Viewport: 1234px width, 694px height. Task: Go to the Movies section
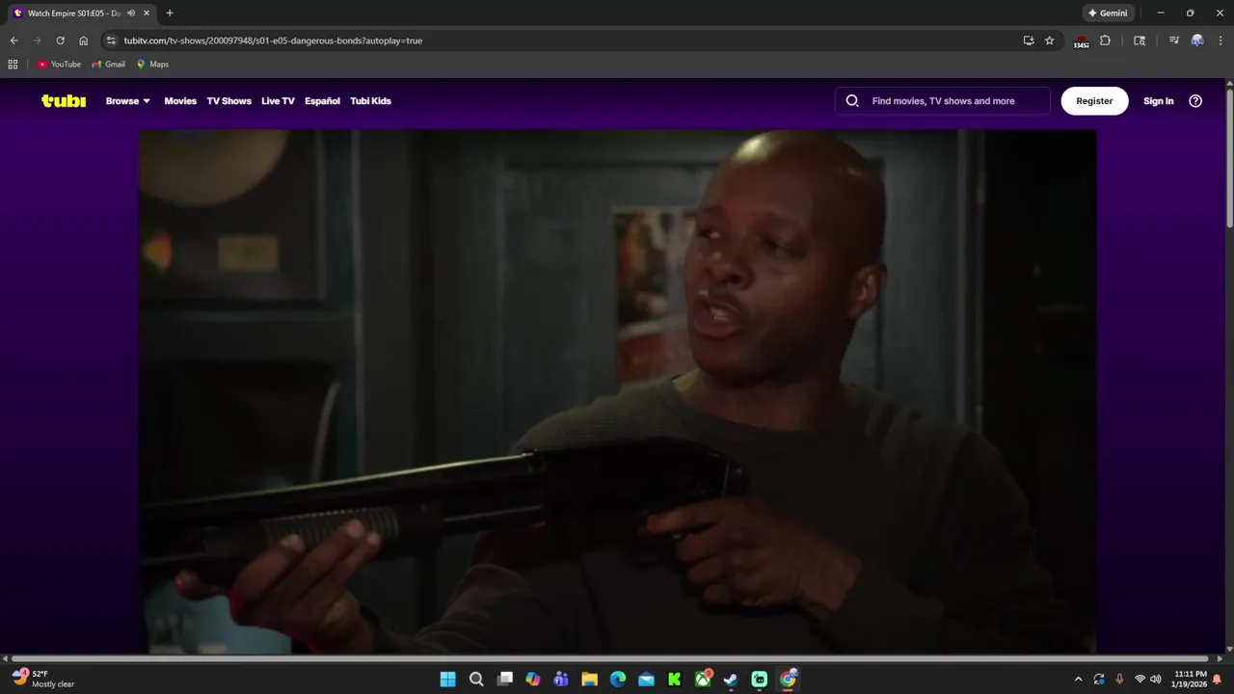(180, 101)
